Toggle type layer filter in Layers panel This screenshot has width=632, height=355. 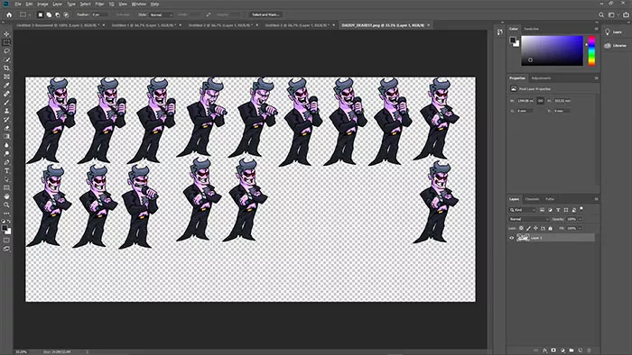558,210
